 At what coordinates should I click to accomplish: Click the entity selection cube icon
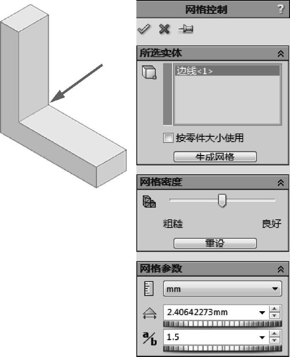point(149,73)
